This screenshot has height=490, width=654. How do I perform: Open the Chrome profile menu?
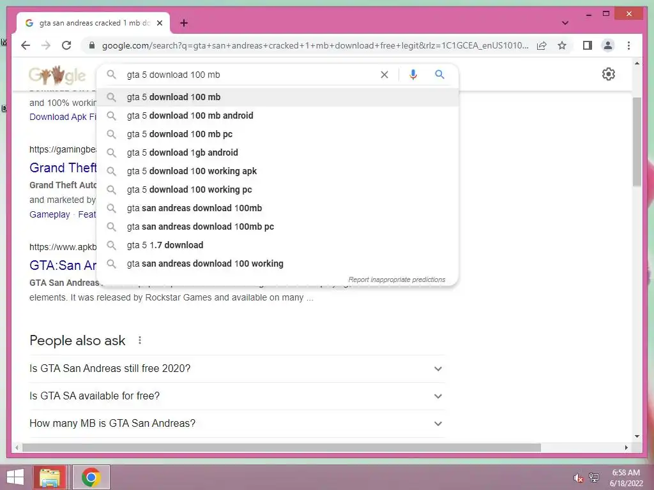[608, 45]
